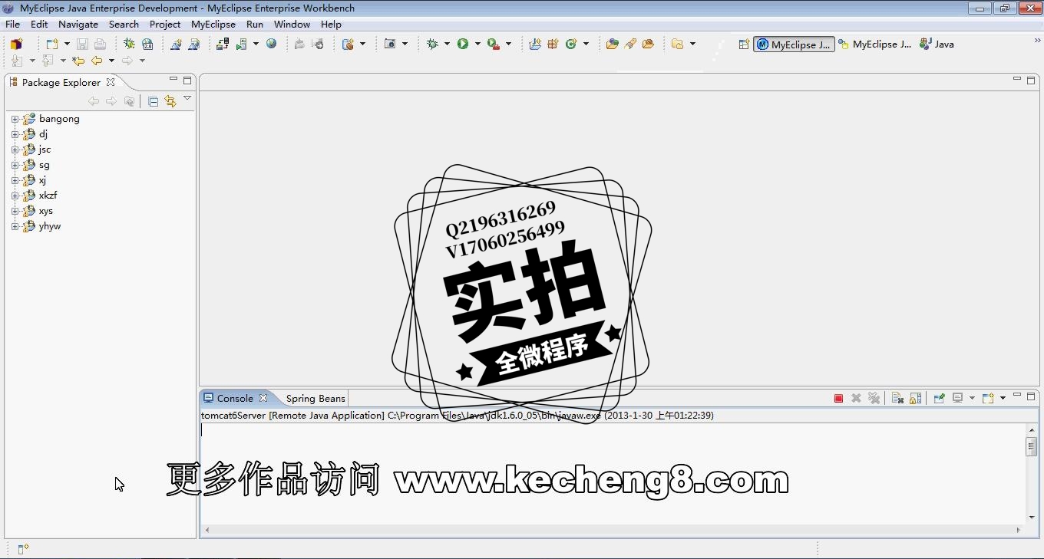Click Collapse All in Package Explorer
Viewport: 1044px width, 559px height.
point(153,101)
